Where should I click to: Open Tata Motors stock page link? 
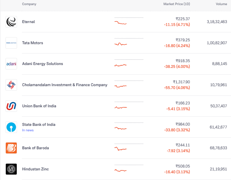pyautogui.click(x=32, y=43)
